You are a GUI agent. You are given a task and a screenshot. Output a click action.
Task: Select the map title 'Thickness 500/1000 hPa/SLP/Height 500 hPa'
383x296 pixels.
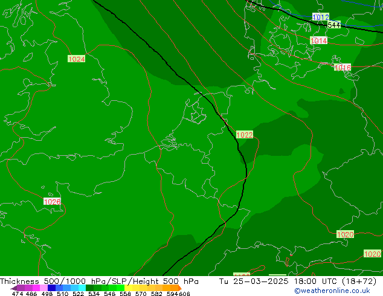pos(99,281)
